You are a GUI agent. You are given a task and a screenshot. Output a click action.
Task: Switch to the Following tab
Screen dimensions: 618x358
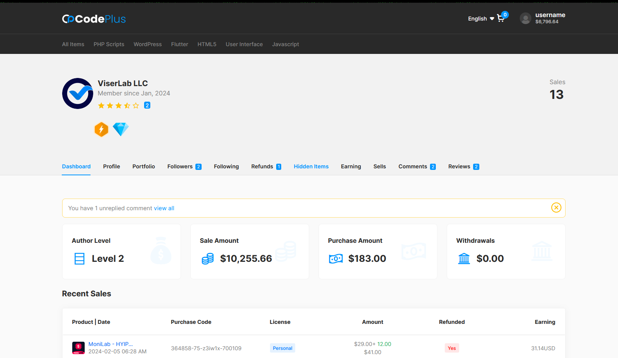[226, 166]
